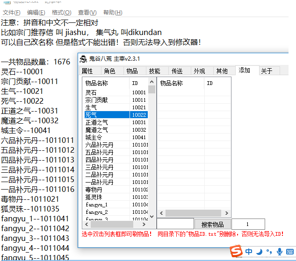Select highlighted 死气 row in item list
The image size is (296, 261).
pyautogui.click(x=116, y=115)
